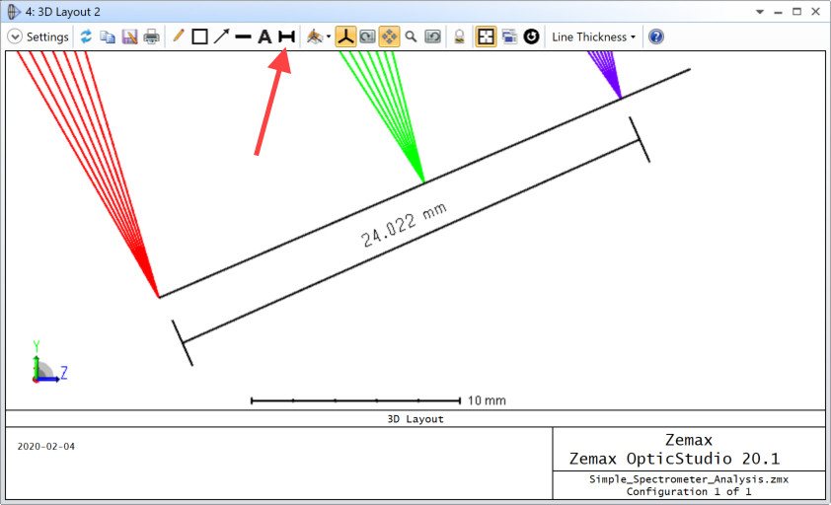Toggle the axis orientation indicator button

pyautogui.click(x=345, y=36)
